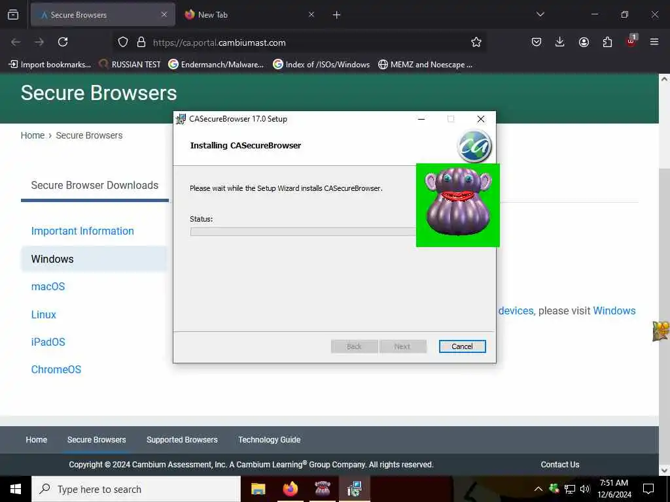
Task: Open Index of /ISOs/Windows bookmark
Action: (x=321, y=65)
